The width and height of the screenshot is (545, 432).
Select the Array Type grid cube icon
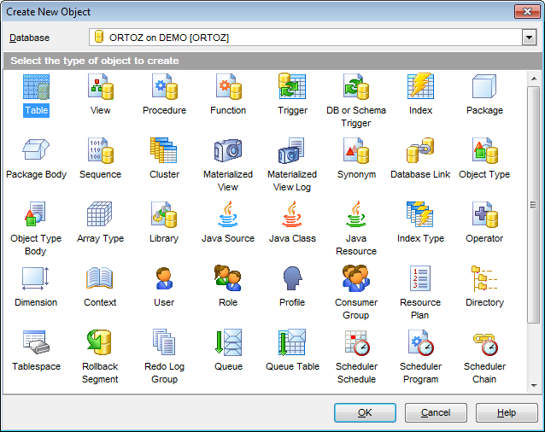100,214
